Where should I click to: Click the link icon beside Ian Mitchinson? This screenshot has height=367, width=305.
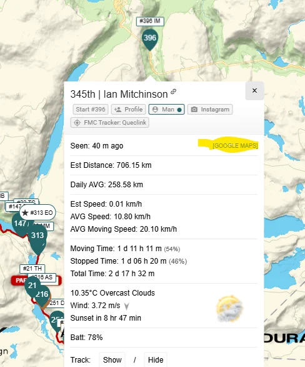(x=173, y=91)
